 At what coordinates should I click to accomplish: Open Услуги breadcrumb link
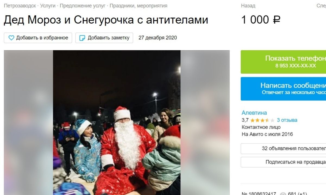[48, 6]
